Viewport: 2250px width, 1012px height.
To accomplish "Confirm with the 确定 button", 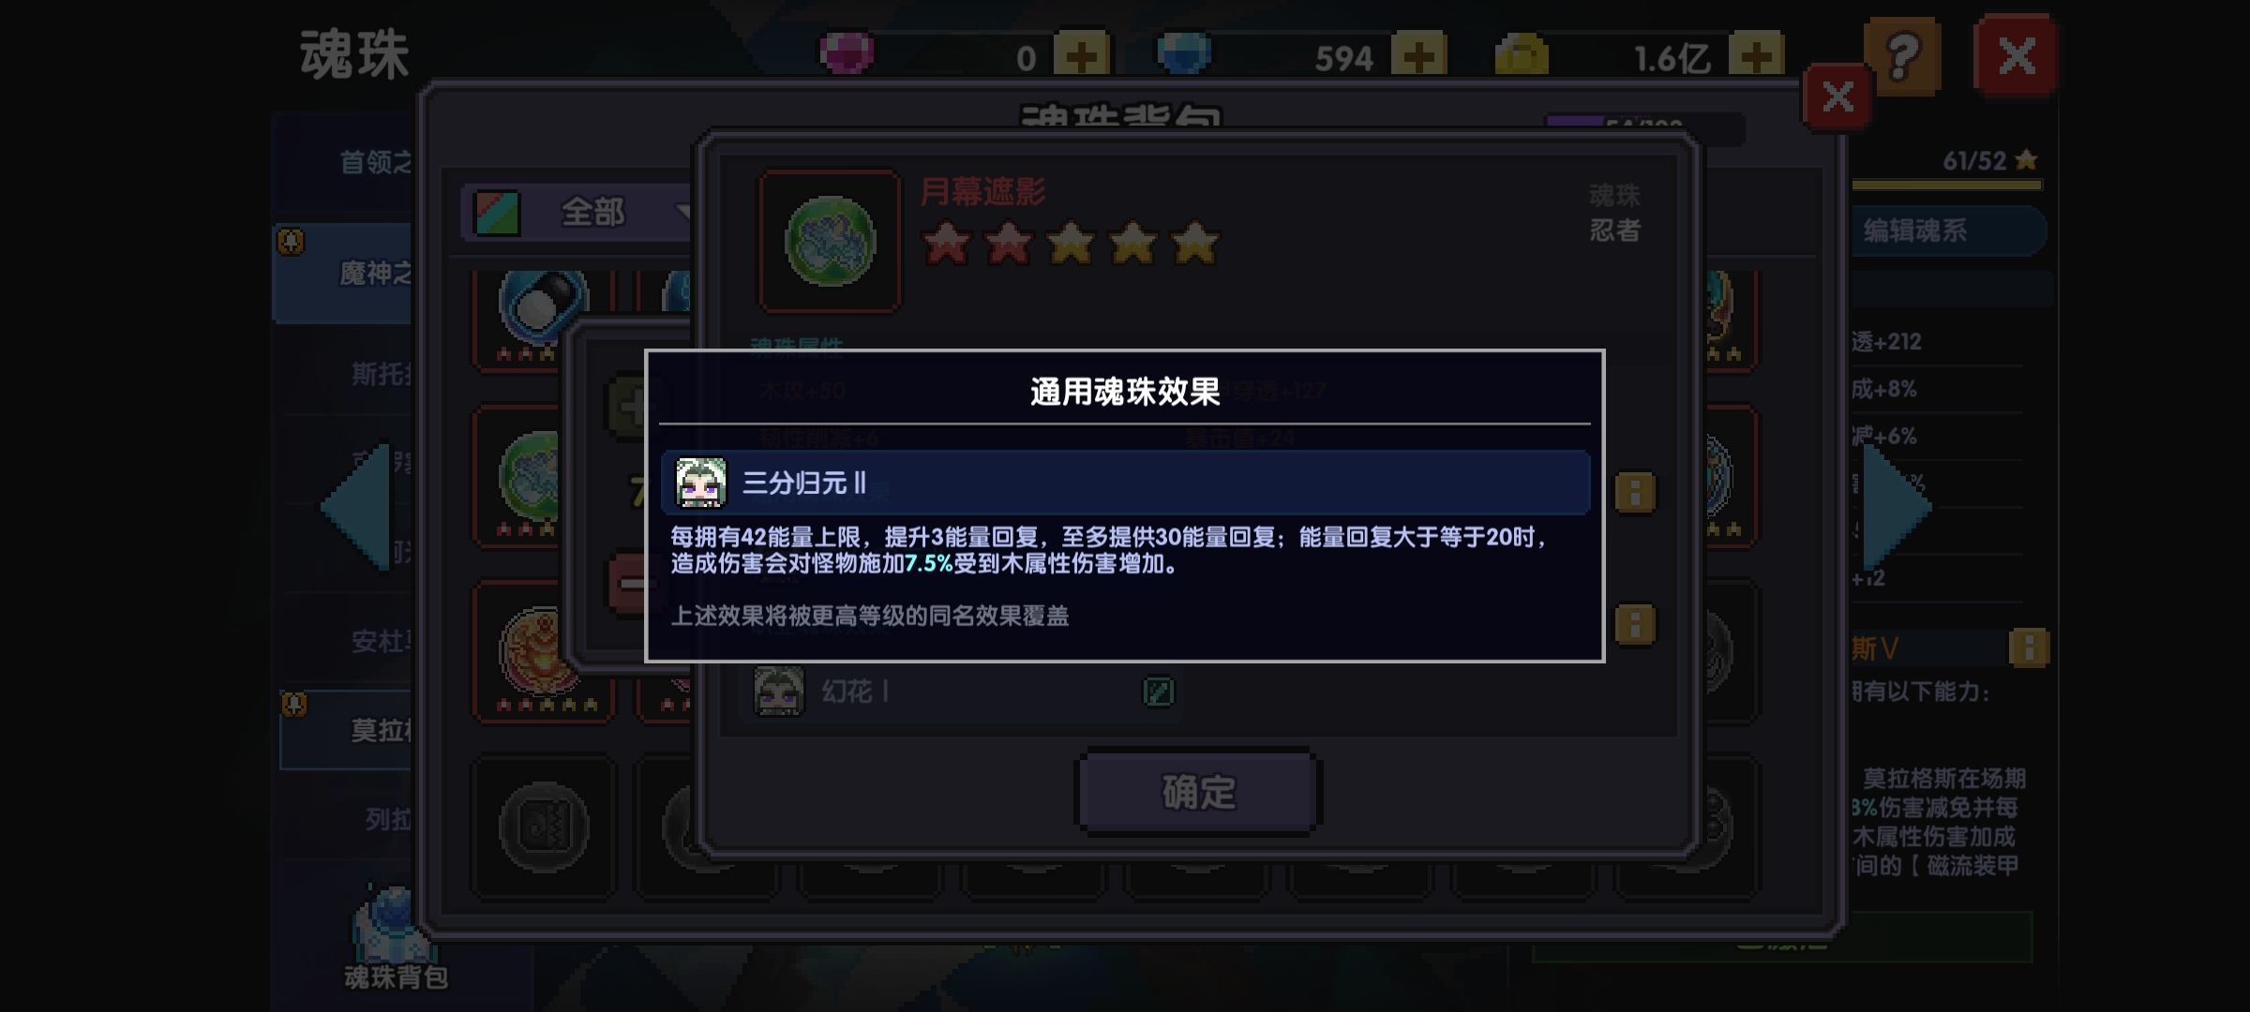I will click(1198, 792).
